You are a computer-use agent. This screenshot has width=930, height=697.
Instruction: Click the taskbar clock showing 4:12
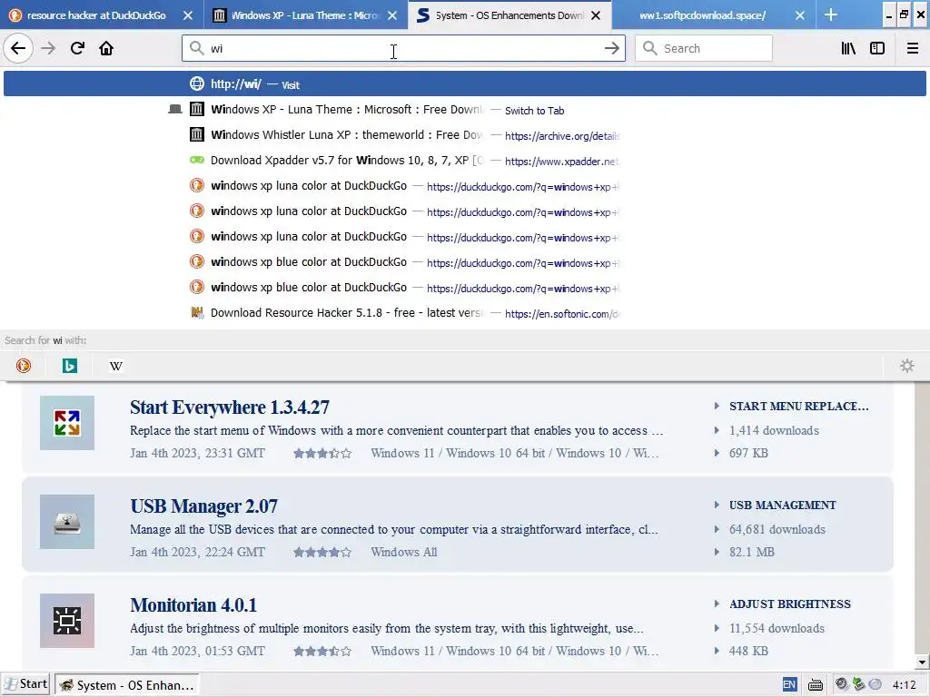point(904,685)
